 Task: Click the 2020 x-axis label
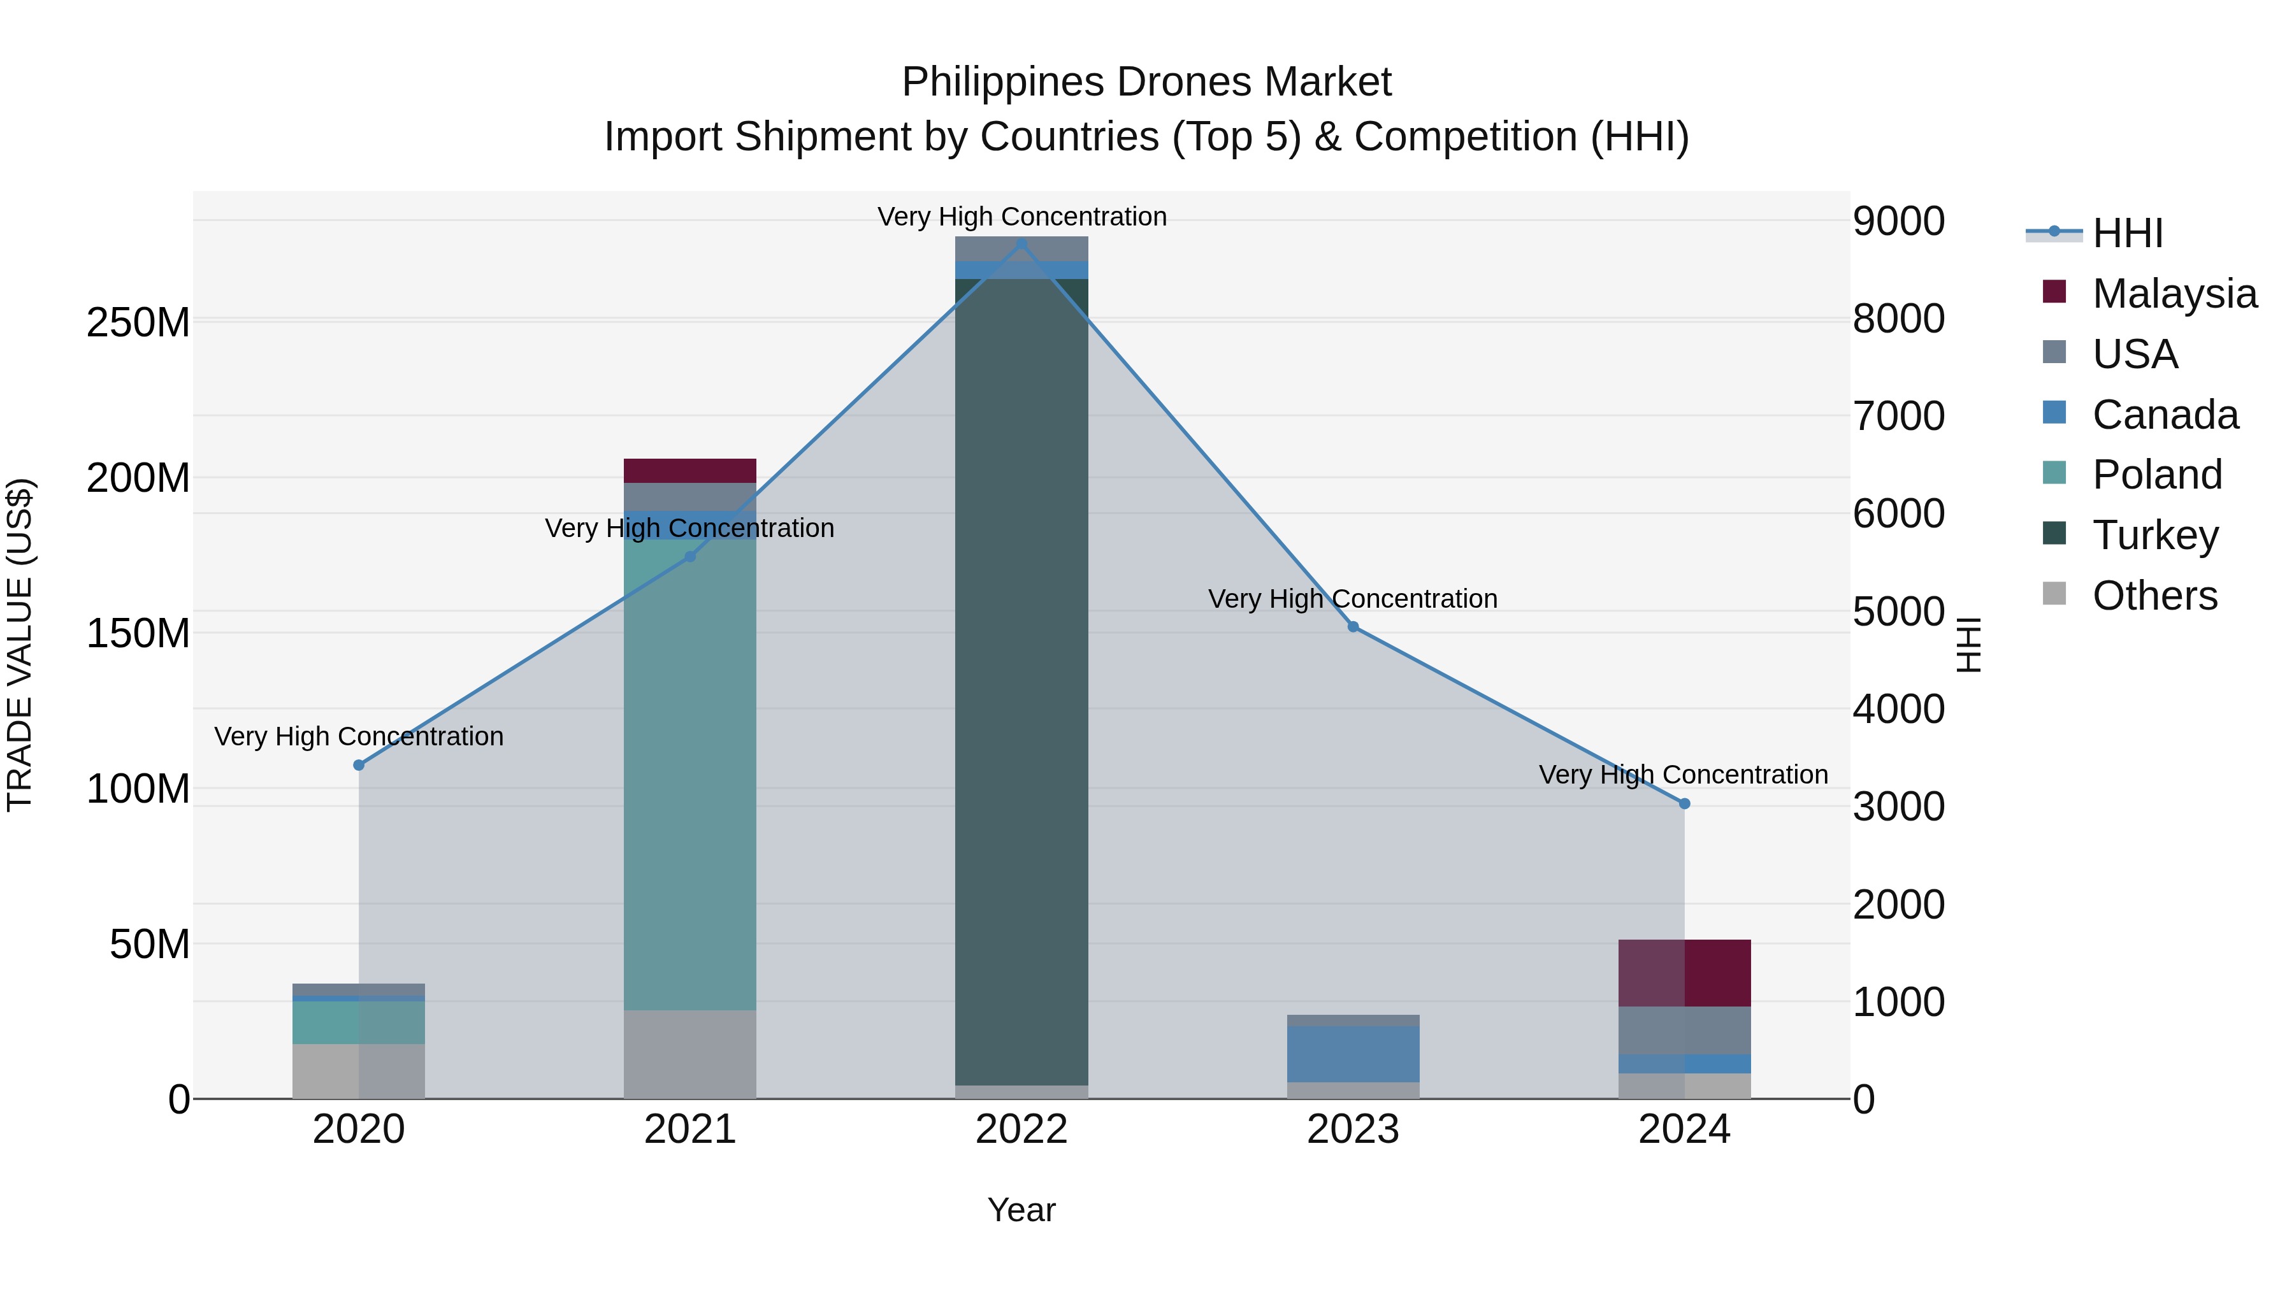click(x=359, y=1129)
